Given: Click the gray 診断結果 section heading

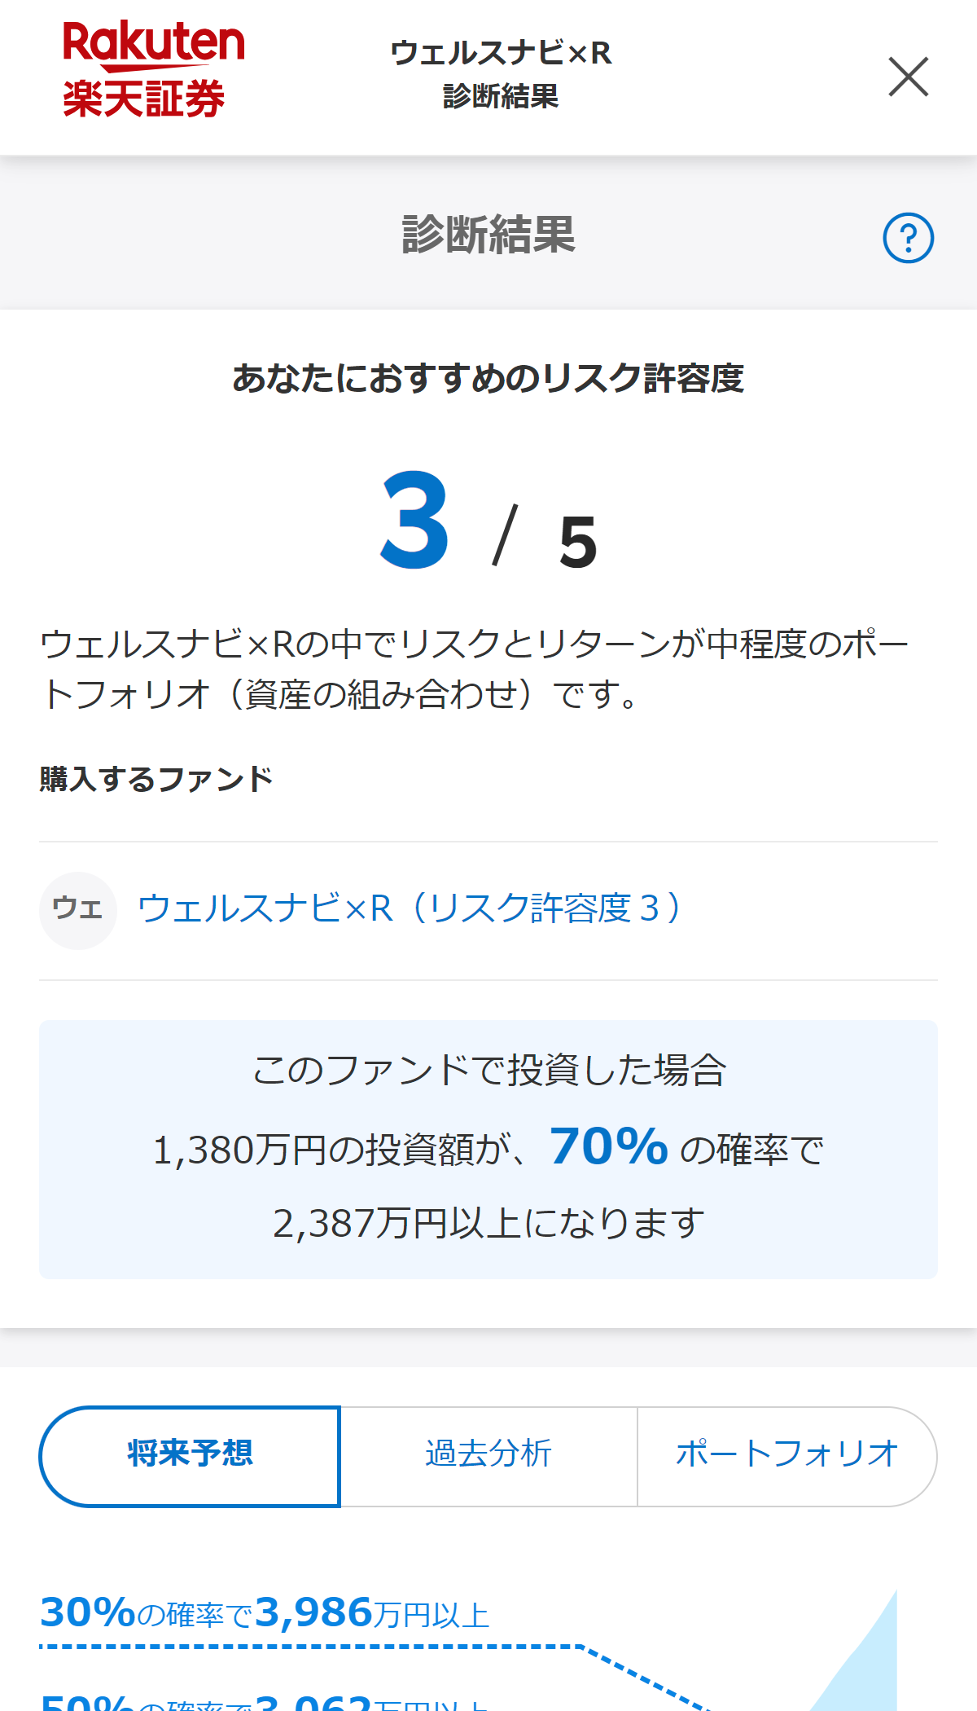Looking at the screenshot, I should [488, 235].
